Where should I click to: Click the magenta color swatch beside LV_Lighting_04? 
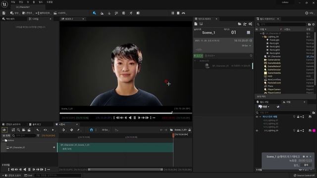click(314, 131)
